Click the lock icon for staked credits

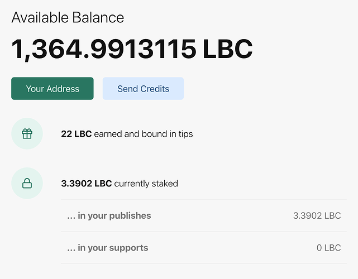[x=27, y=183]
